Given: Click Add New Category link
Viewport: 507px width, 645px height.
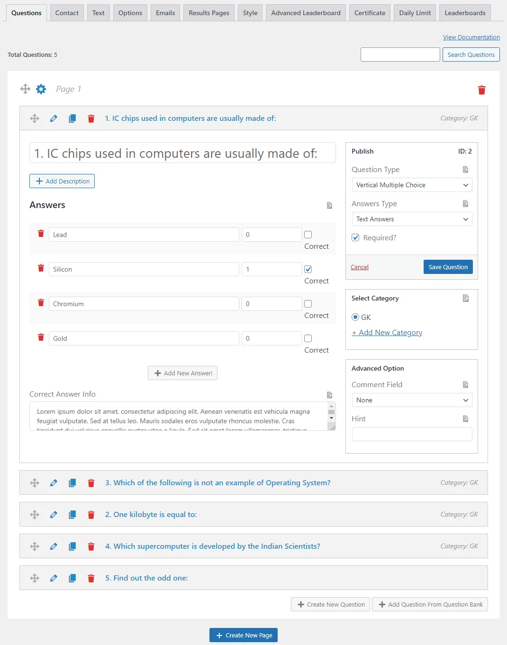Looking at the screenshot, I should (387, 333).
